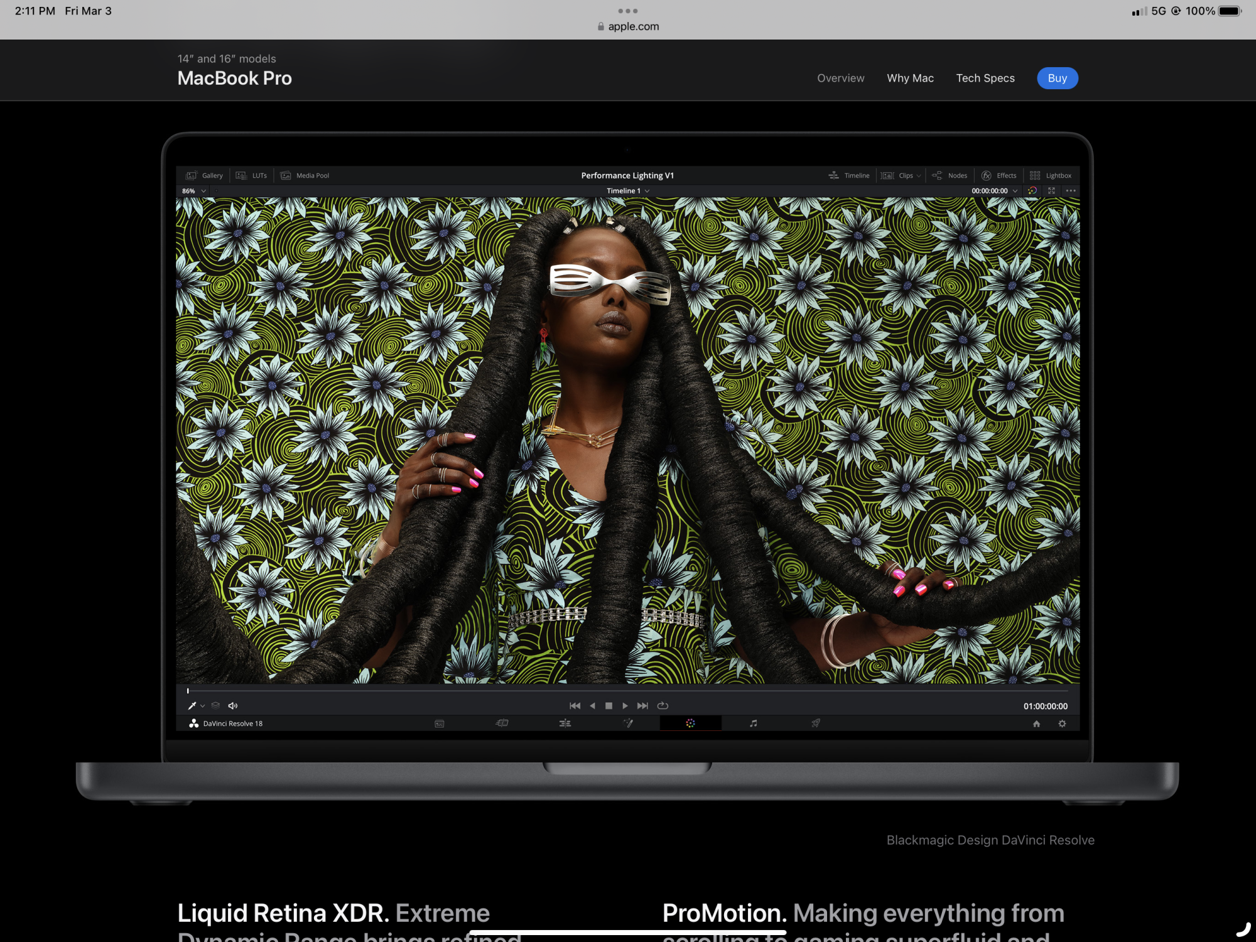Click the viewer playhead scrubber bar
This screenshot has width=1256, height=942.
(x=627, y=691)
